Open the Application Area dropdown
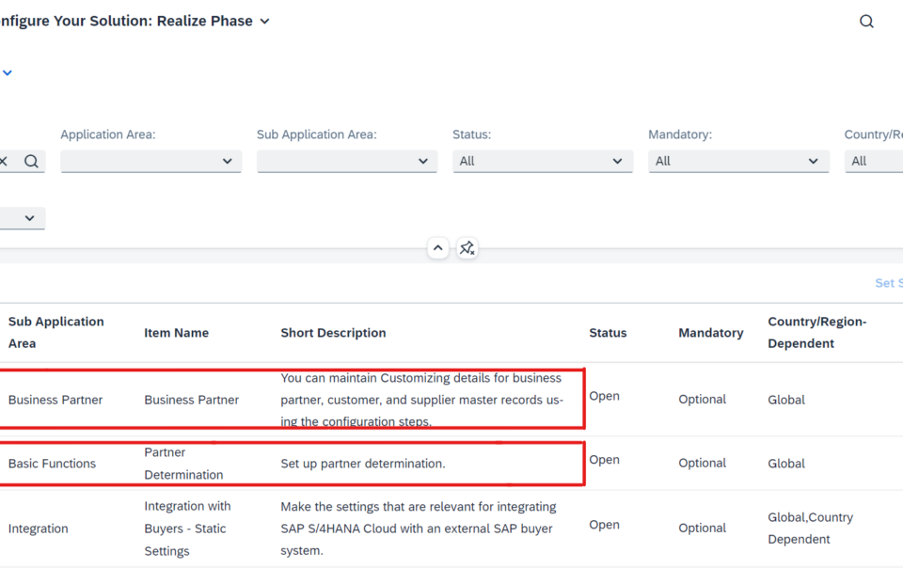903x568 pixels. pos(150,161)
